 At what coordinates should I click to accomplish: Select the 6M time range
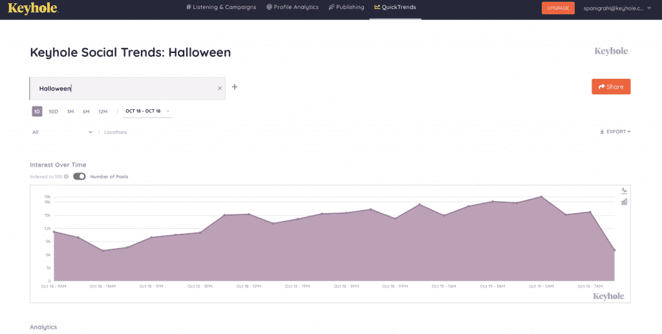click(86, 112)
